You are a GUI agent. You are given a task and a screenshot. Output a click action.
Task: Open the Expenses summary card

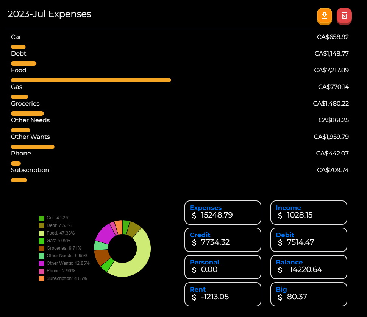click(223, 213)
